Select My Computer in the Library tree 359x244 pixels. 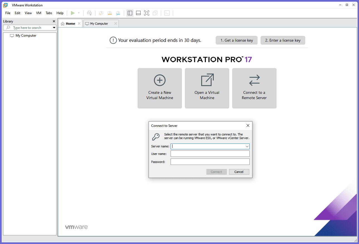[x=26, y=36]
